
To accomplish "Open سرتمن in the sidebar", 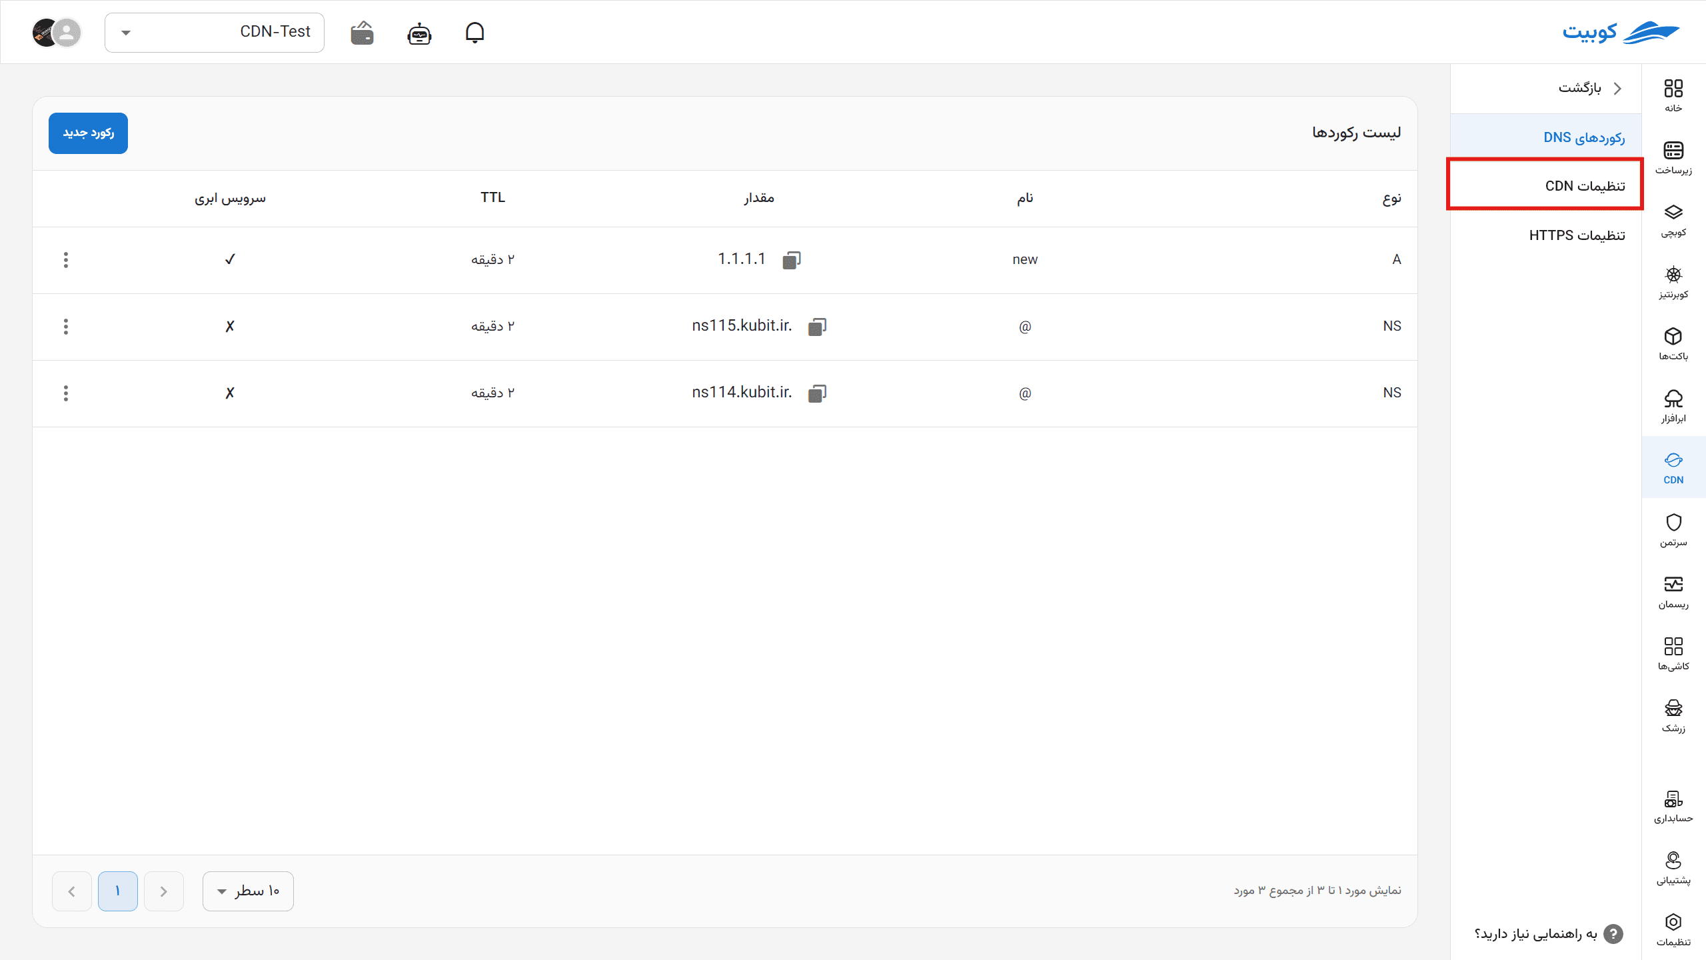I will coord(1673,530).
